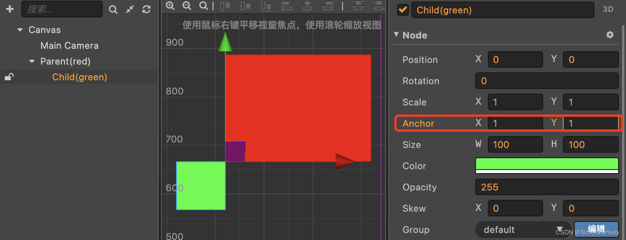Image resolution: width=626 pixels, height=240 pixels.
Task: Click the green Color swatch
Action: (x=547, y=163)
